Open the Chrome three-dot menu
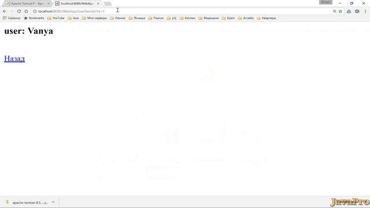370x208 pixels. pyautogui.click(x=365, y=12)
